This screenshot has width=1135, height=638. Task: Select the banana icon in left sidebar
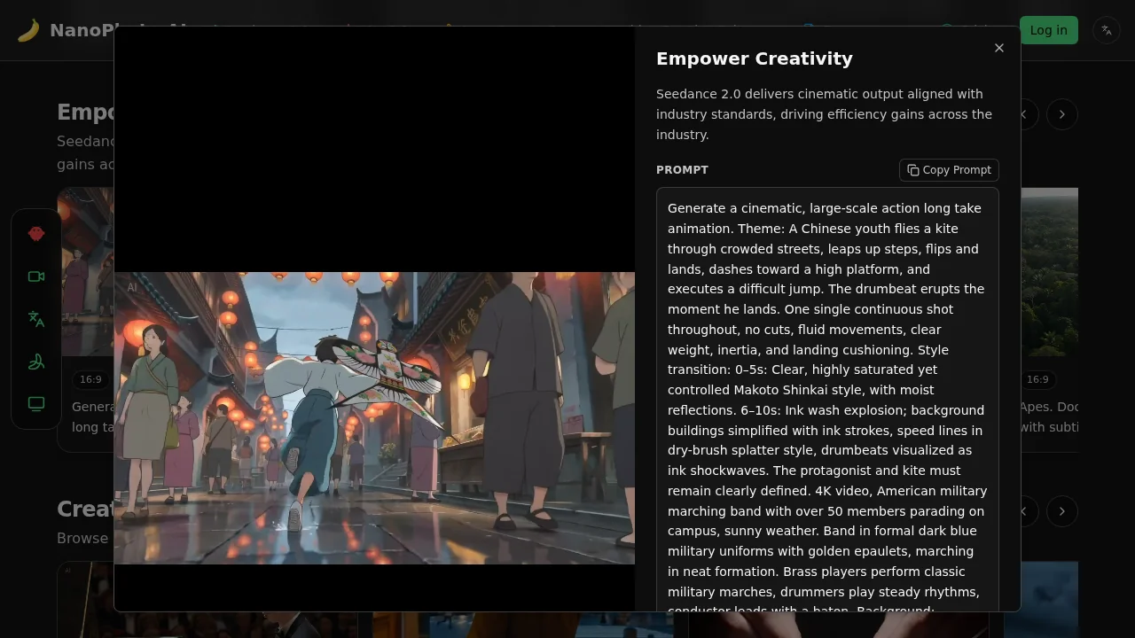pyautogui.click(x=36, y=362)
